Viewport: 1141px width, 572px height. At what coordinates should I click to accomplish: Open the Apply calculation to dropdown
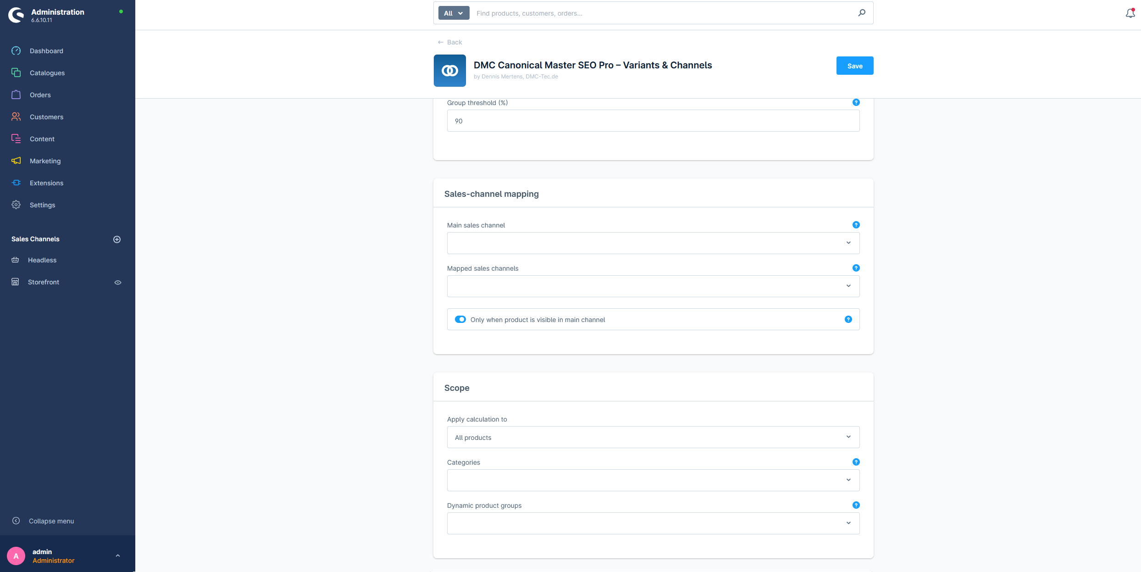tap(653, 437)
